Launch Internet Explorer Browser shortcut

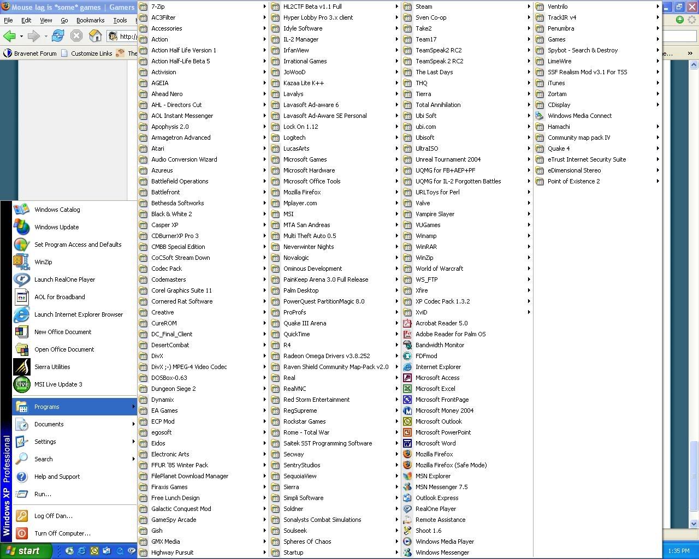pos(74,314)
